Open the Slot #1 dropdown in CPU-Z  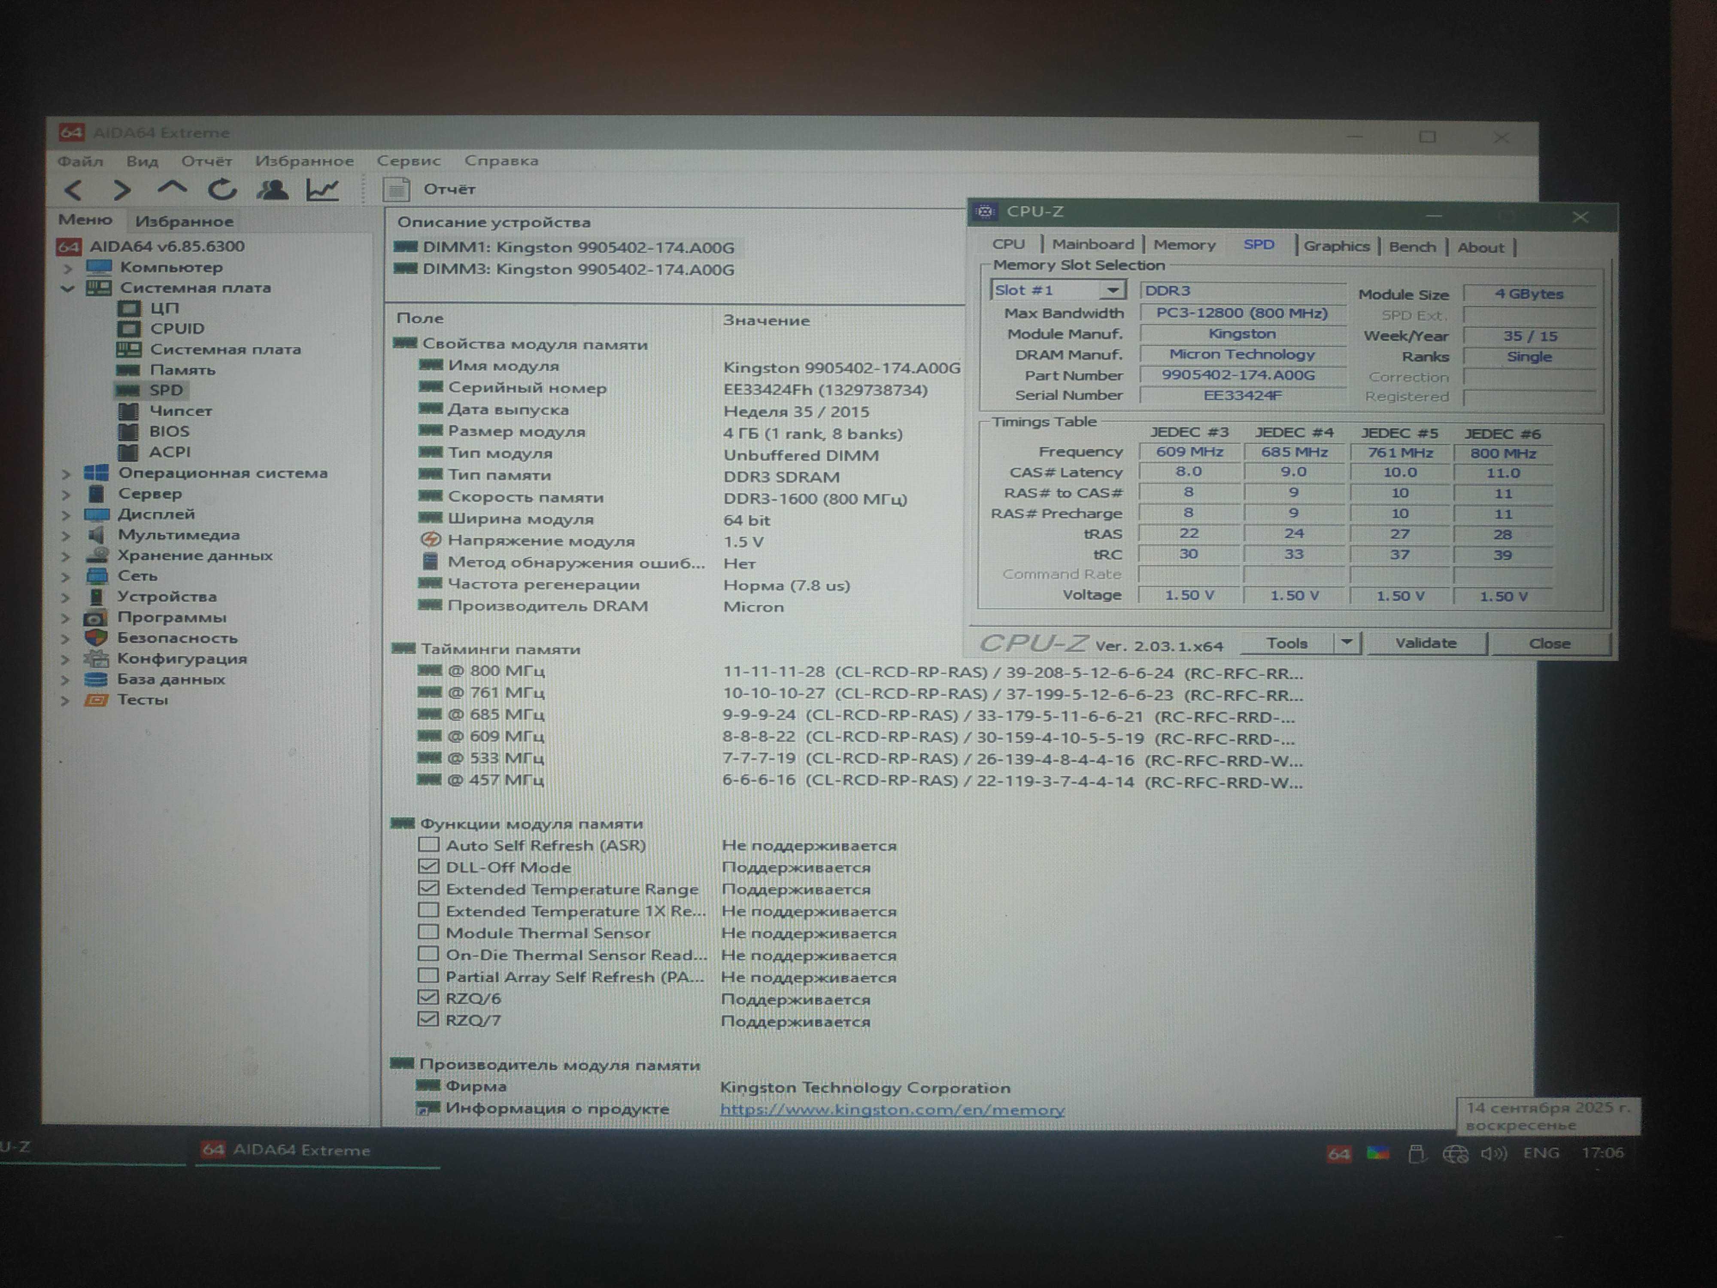click(x=1113, y=290)
